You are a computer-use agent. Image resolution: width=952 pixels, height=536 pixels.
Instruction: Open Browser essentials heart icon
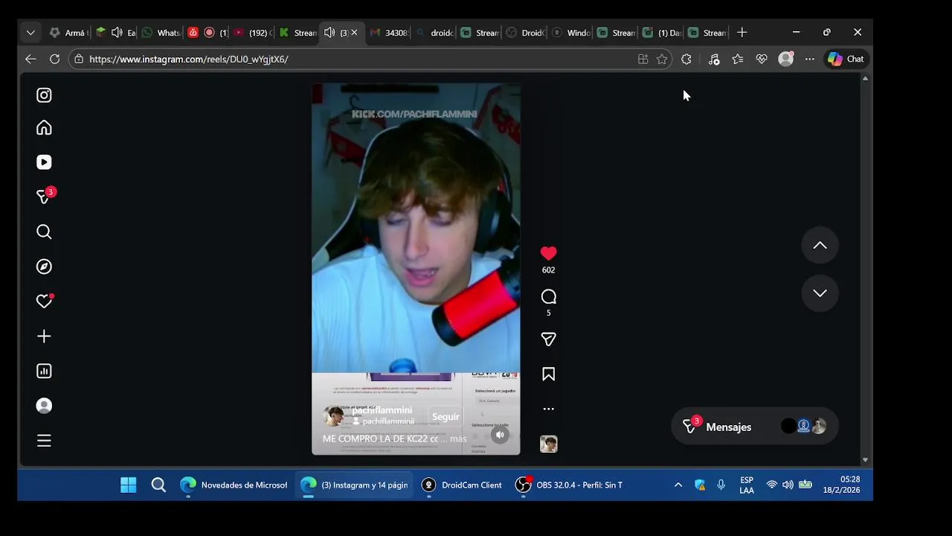[x=762, y=59]
